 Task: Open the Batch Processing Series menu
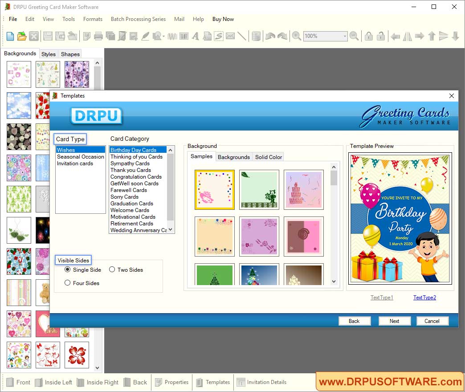coord(138,19)
